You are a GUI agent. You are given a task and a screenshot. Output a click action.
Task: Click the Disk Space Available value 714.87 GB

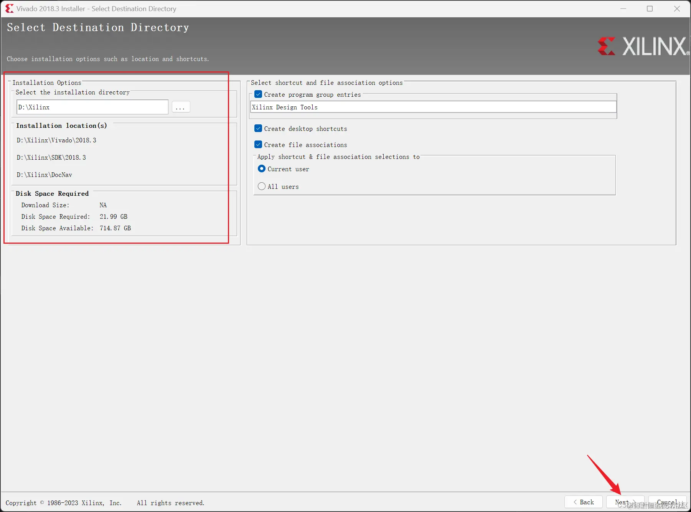(115, 228)
